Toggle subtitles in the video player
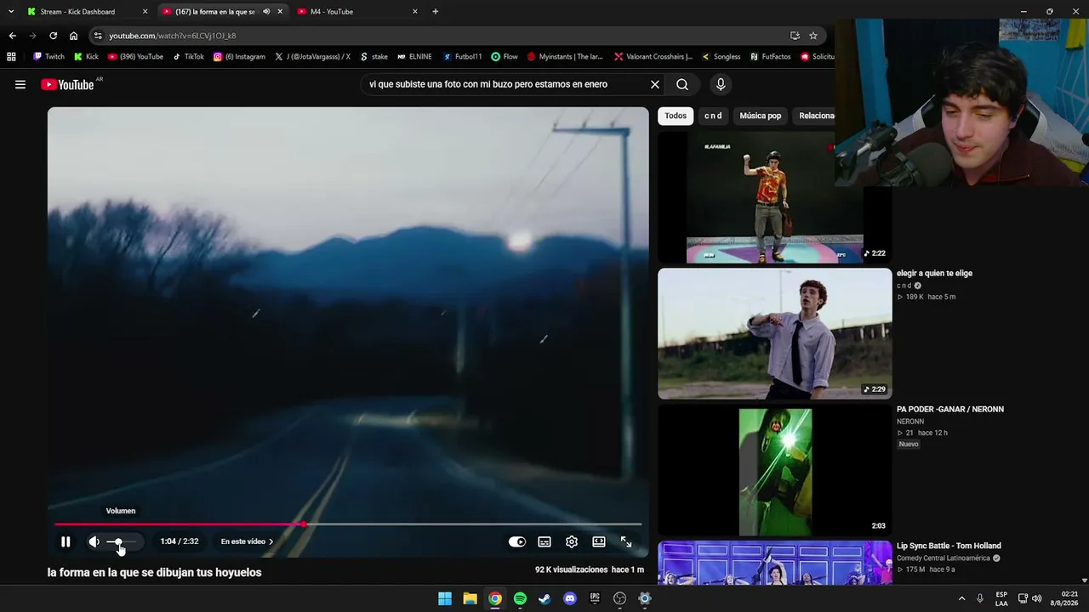Image resolution: width=1089 pixels, height=612 pixels. (x=544, y=541)
